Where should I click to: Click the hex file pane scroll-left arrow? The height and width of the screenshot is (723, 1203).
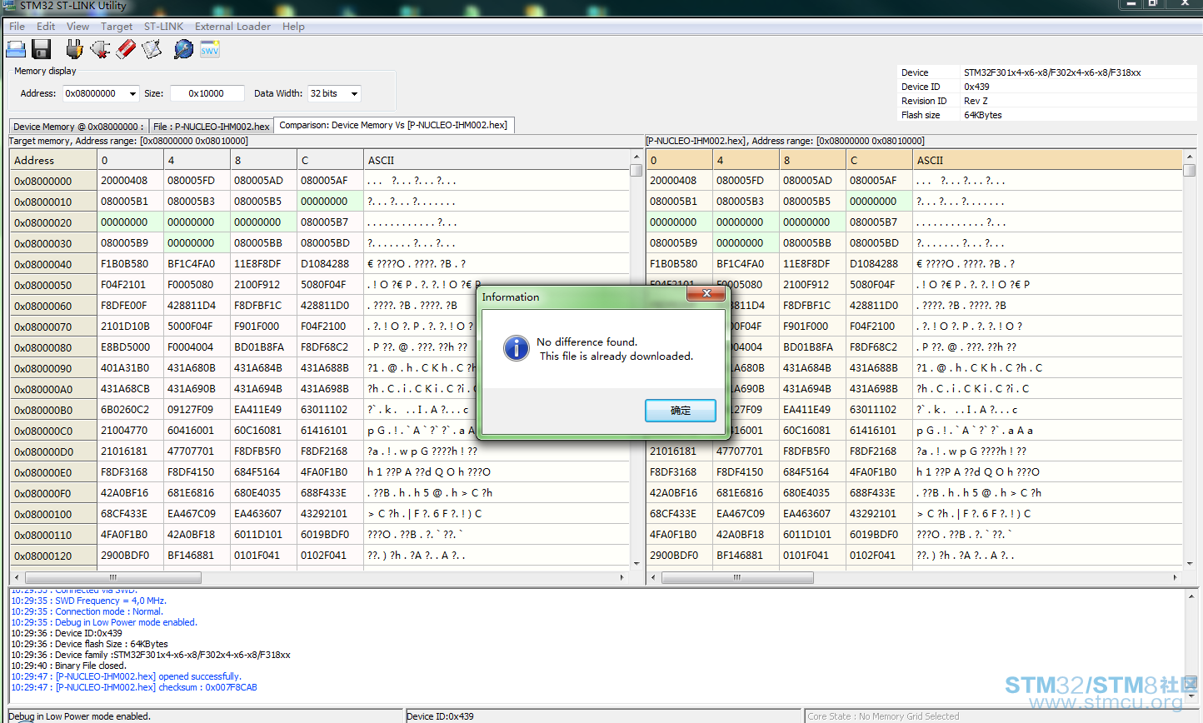[x=654, y=577]
